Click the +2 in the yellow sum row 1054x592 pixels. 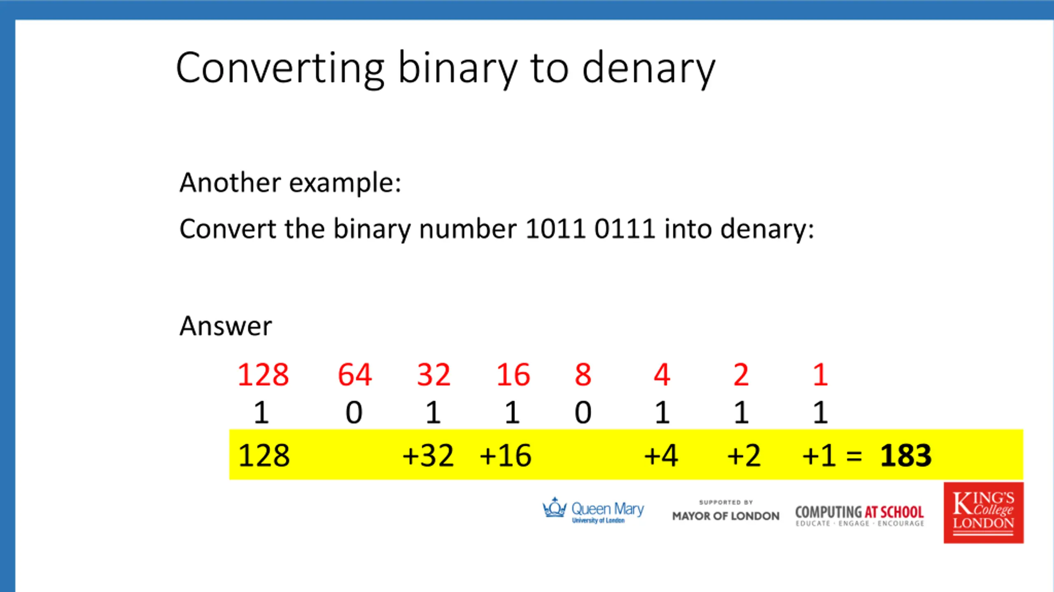click(744, 456)
